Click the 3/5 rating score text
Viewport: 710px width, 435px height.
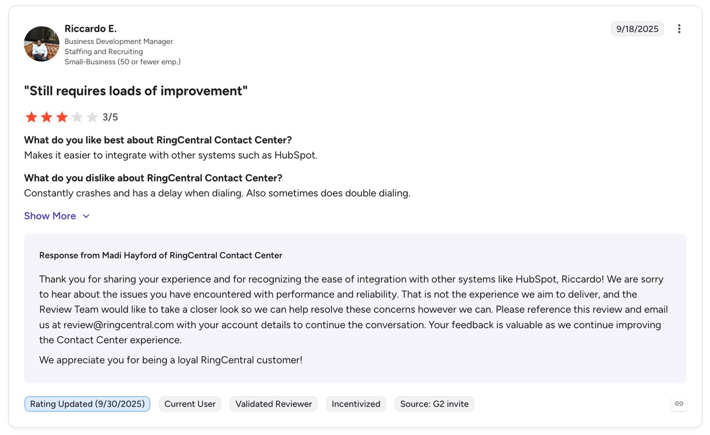click(x=110, y=117)
